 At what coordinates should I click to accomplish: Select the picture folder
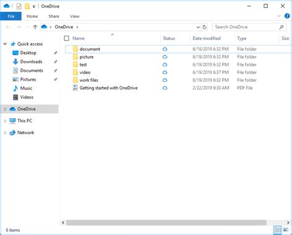click(178, 57)
